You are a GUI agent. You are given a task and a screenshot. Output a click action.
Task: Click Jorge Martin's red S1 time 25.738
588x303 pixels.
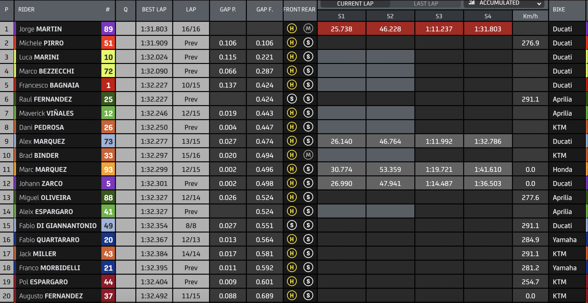tap(341, 29)
